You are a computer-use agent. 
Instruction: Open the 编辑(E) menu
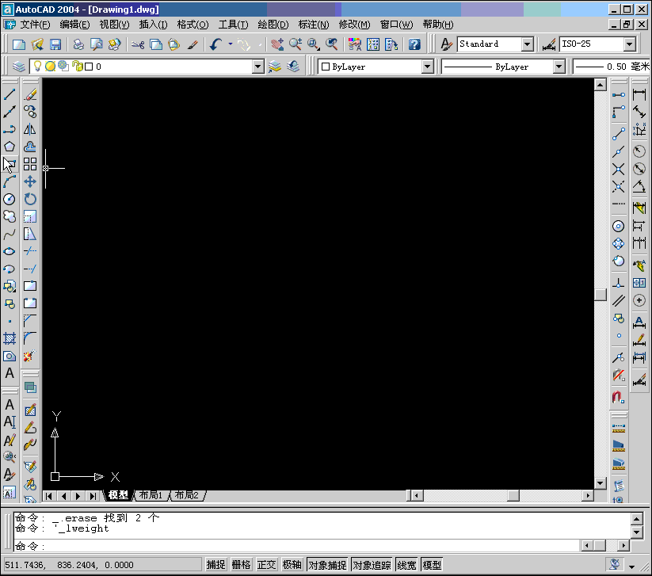74,25
